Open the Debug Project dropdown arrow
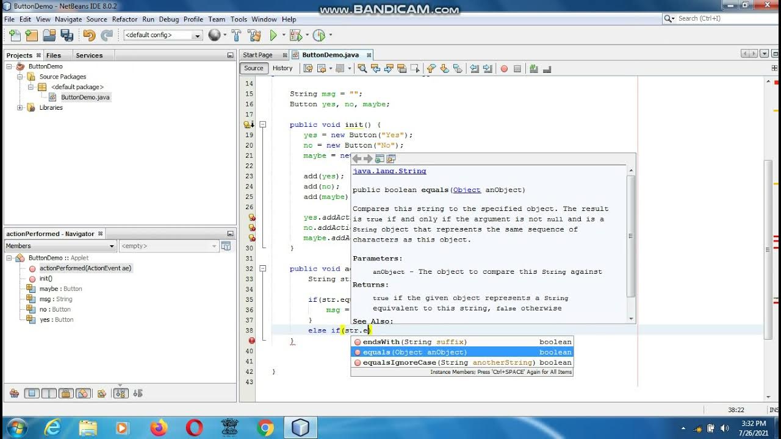This screenshot has height=439, width=781. click(x=306, y=35)
